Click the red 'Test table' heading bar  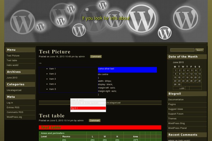[100, 127]
